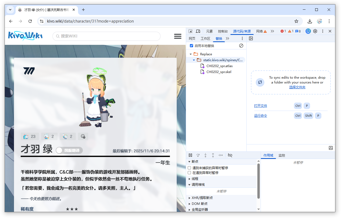
Task: Switch to the 监控 tab
Action: click(x=282, y=155)
